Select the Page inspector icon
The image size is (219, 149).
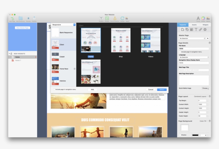(x=183, y=29)
